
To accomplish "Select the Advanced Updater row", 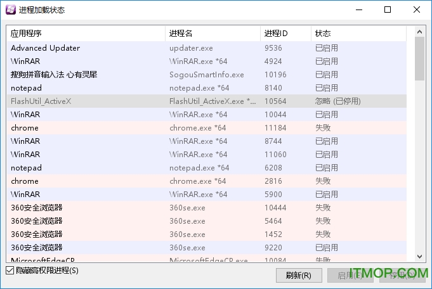I will click(x=207, y=48).
